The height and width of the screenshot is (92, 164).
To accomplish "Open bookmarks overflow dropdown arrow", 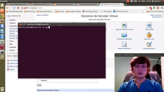I will 143,11.
